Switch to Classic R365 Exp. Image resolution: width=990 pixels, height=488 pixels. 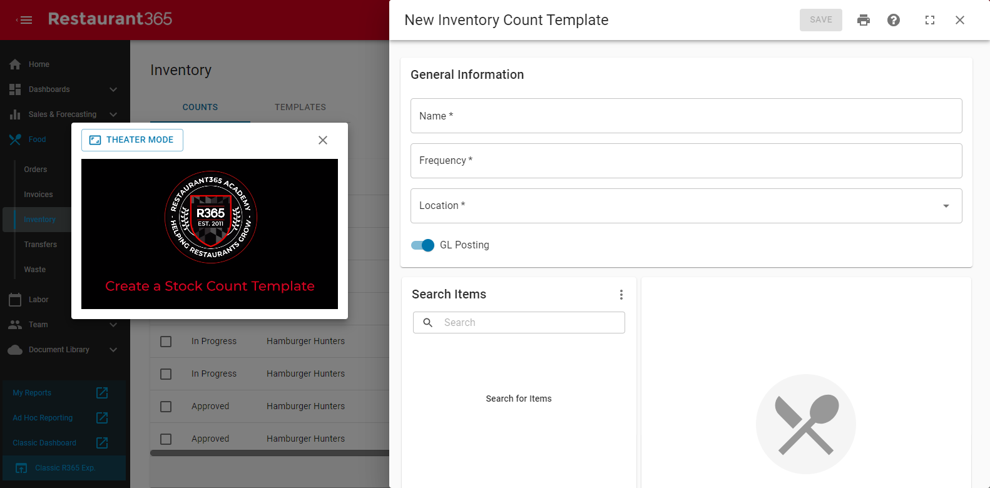click(65, 468)
